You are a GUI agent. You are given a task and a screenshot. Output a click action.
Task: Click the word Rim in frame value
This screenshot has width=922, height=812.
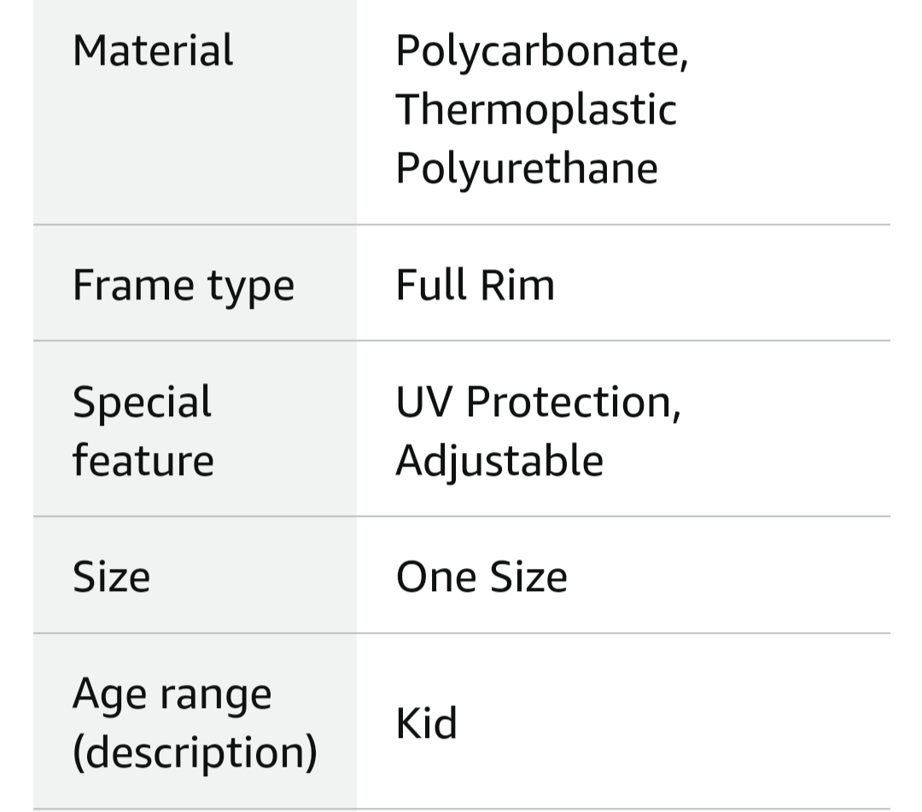coord(517,285)
